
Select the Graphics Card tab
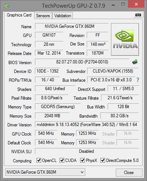coord(19,15)
